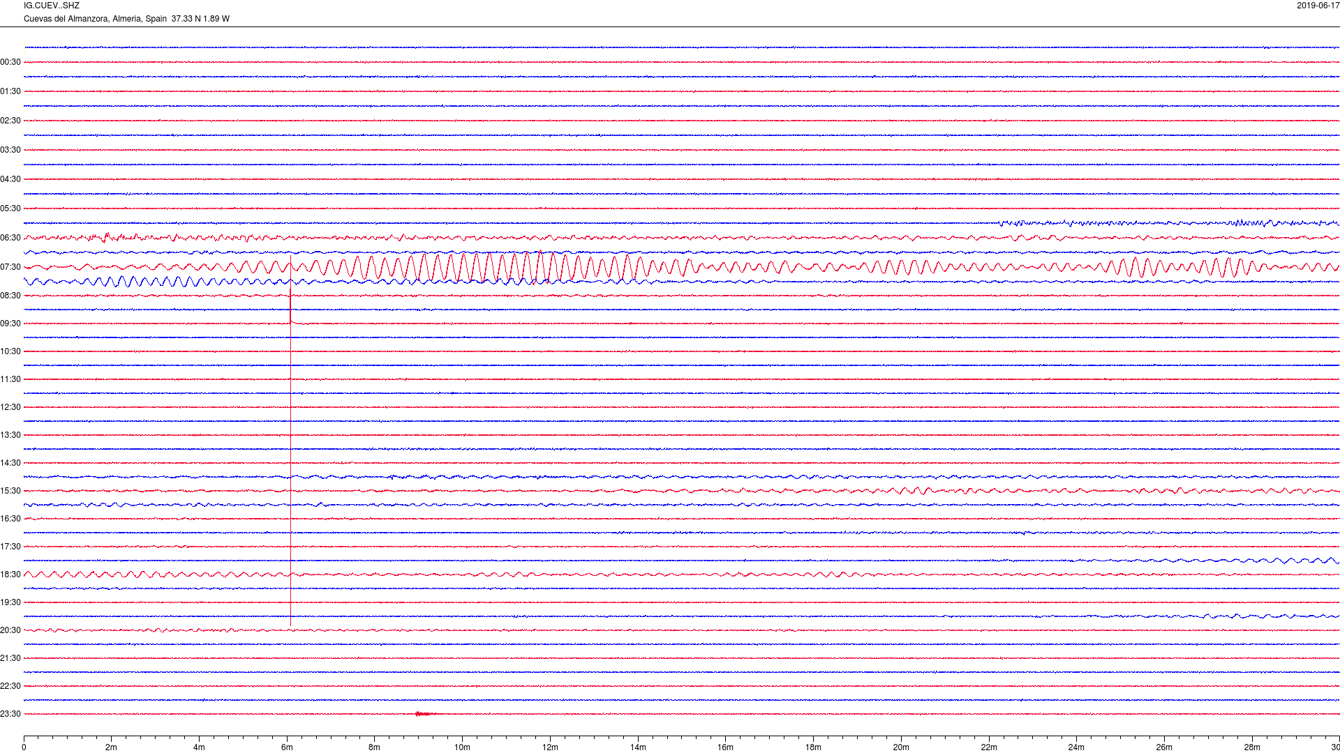Click the 12m tick on time axis
The width and height of the screenshot is (1340, 753).
pos(550,747)
